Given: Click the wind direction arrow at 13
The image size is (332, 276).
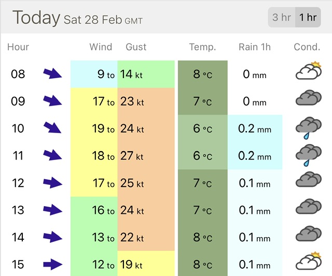Looking at the screenshot, I should [x=52, y=210].
